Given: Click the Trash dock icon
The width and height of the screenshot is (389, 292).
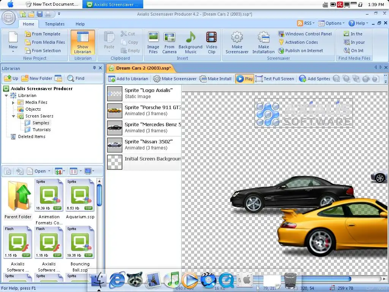Looking at the screenshot, I should (290, 280).
